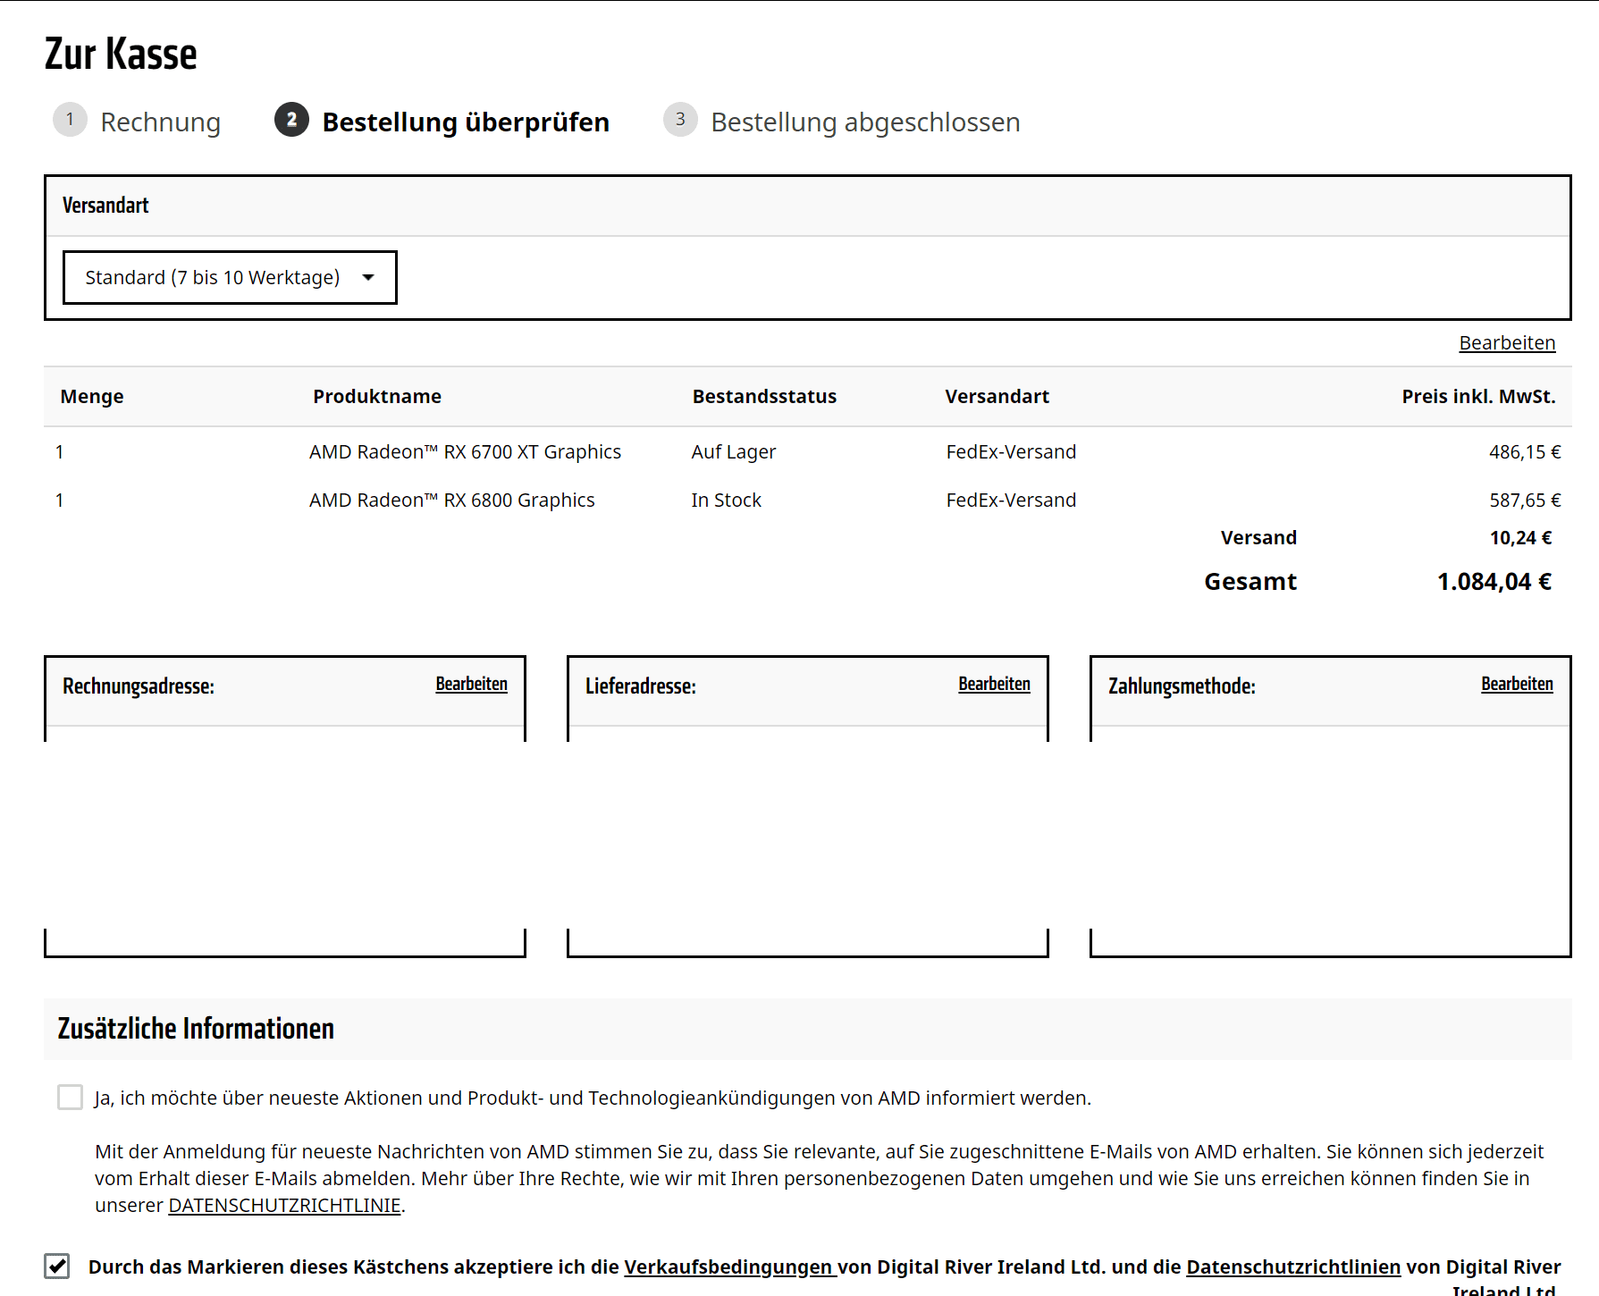Click the Gesamt label
Screen dimensions: 1599x1296
pos(1250,582)
